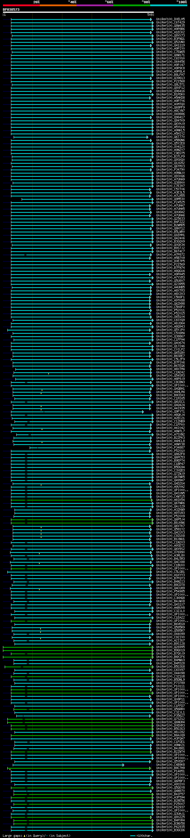This screenshot has width=190, height=838.
Task: Click the white query sequence bar
Action: click(78, 12)
